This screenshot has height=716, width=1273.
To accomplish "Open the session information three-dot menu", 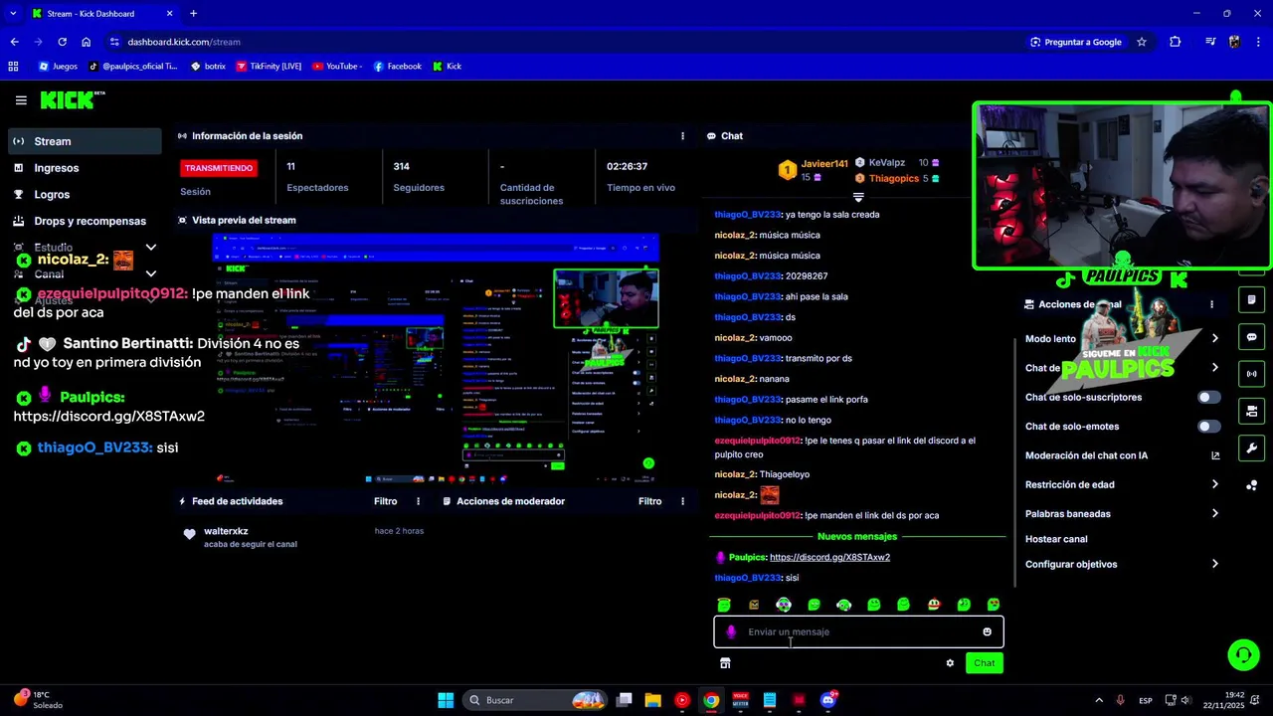I will [x=682, y=136].
